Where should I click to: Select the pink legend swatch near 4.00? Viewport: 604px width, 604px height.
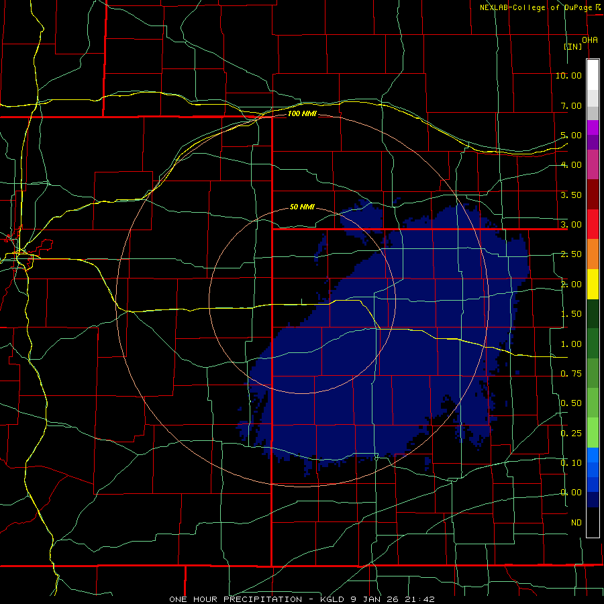pyautogui.click(x=593, y=164)
